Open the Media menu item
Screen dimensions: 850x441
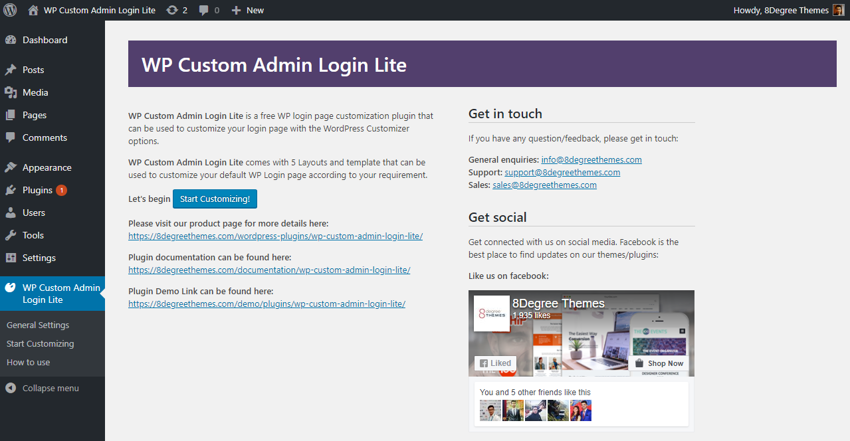[35, 92]
